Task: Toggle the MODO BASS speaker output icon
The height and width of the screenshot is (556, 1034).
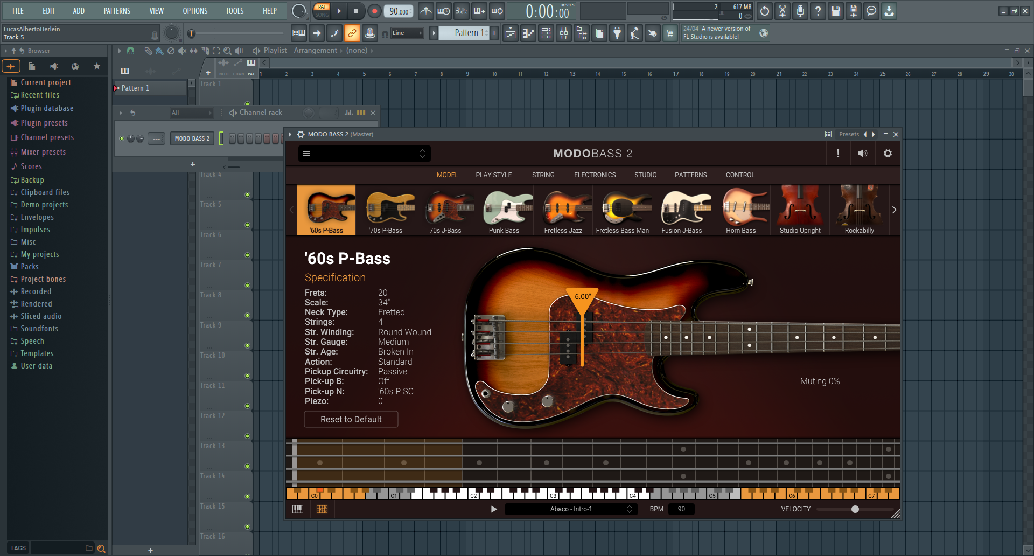Action: [863, 154]
